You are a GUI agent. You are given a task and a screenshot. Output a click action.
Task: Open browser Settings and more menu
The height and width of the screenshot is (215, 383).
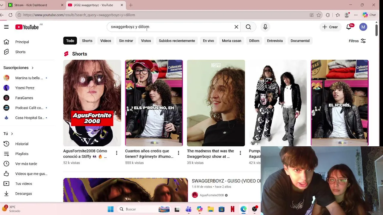coord(356,15)
